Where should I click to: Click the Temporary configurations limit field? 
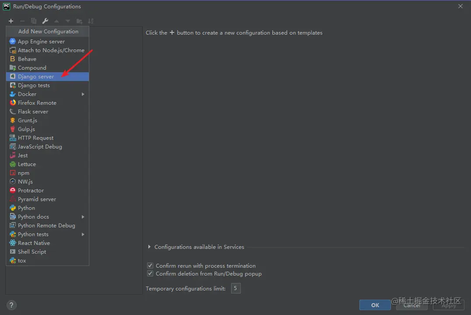236,288
